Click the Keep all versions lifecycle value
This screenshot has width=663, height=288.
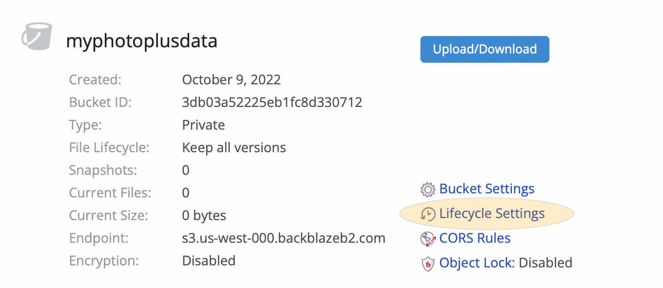[x=234, y=148]
